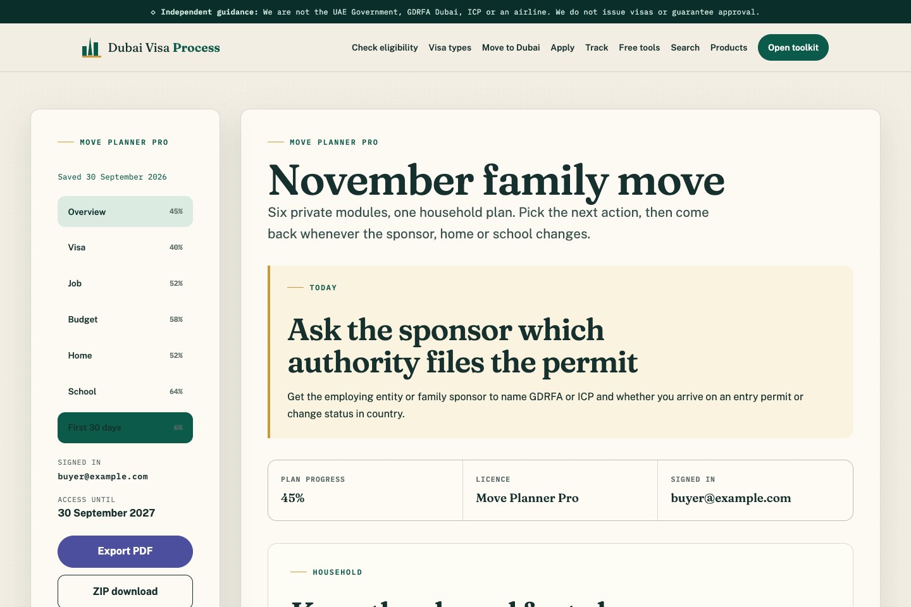Viewport: 911px width, 607px height.
Task: Click the TODAY card label
Action: point(323,288)
